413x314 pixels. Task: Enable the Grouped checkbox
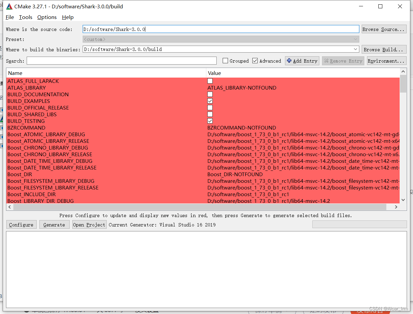click(x=225, y=61)
